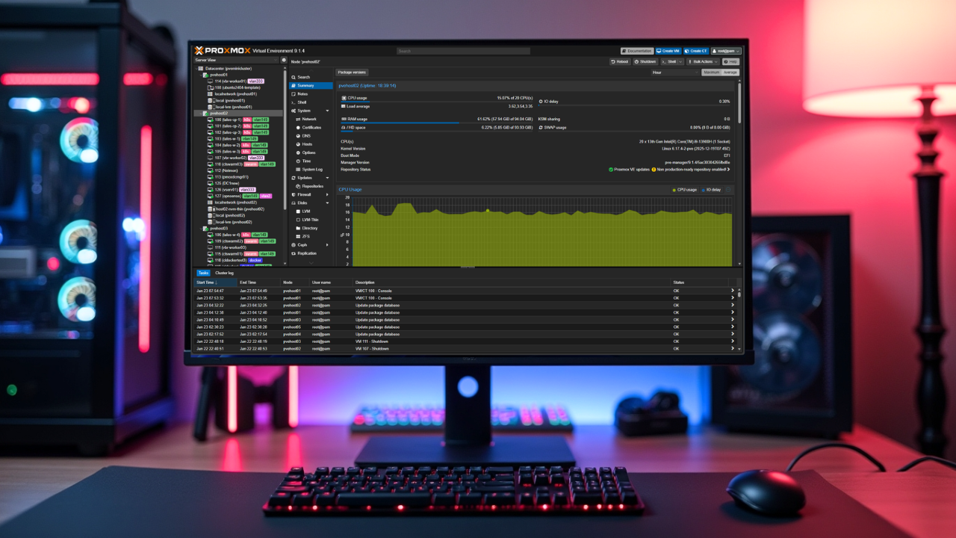Open the System Log icon
The height and width of the screenshot is (538, 956).
pyautogui.click(x=299, y=170)
